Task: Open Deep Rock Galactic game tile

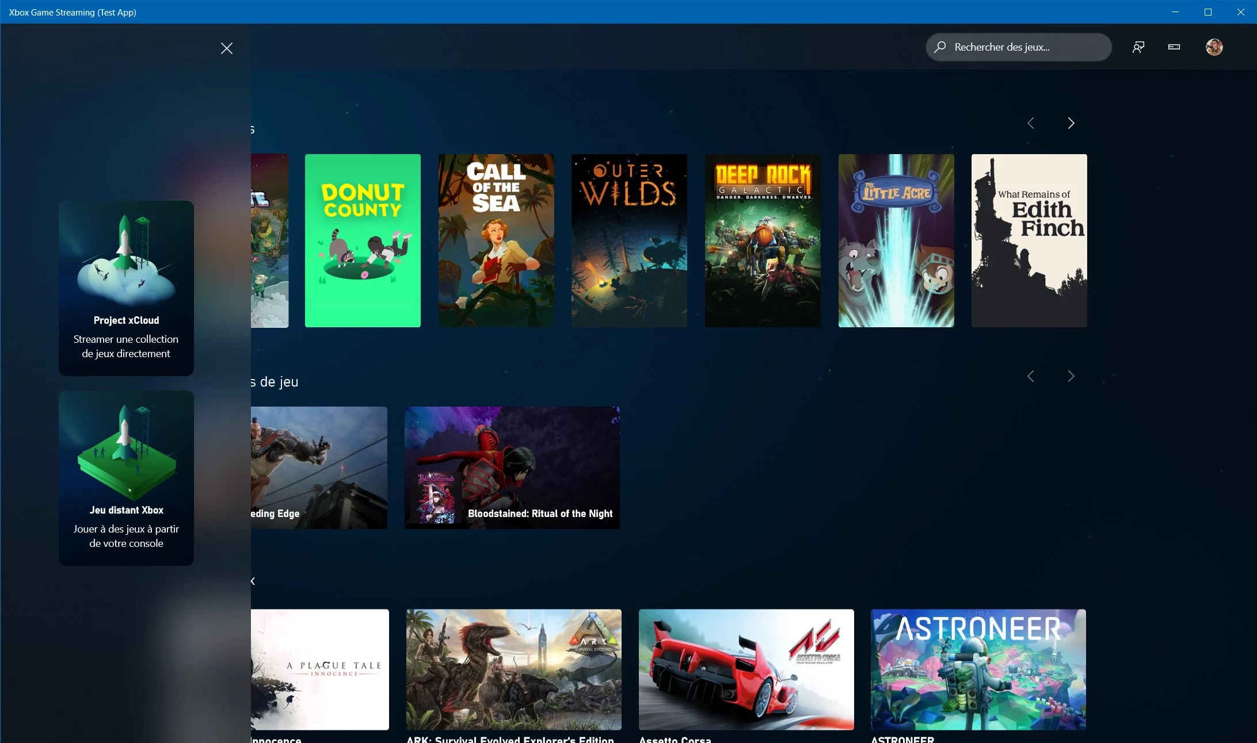Action: pos(763,240)
